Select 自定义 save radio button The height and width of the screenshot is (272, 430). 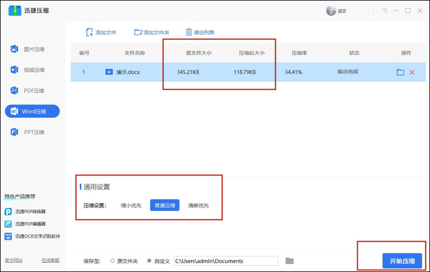coord(149,261)
